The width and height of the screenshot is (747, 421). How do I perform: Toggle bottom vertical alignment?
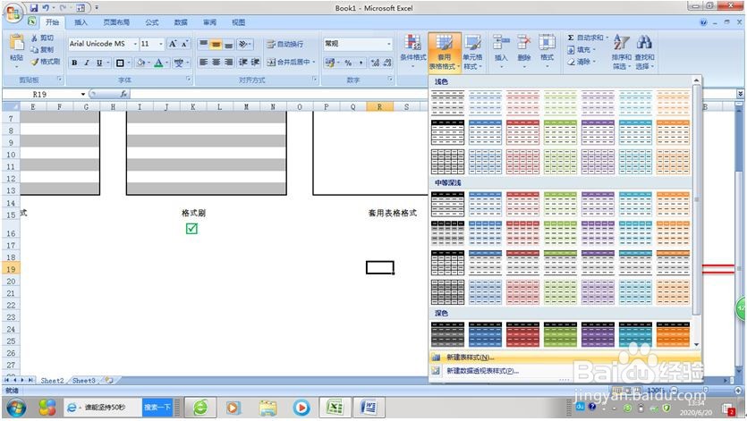(229, 45)
